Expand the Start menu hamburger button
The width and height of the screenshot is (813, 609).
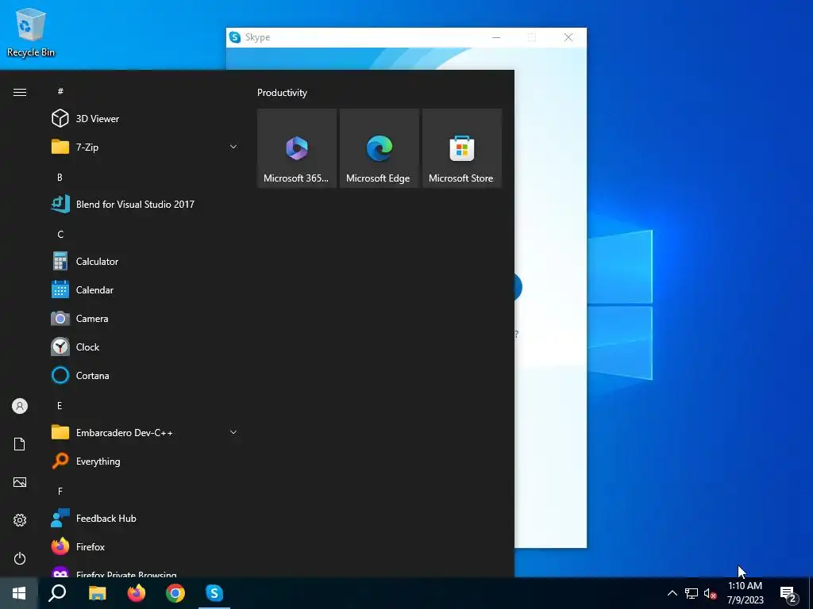coord(20,92)
